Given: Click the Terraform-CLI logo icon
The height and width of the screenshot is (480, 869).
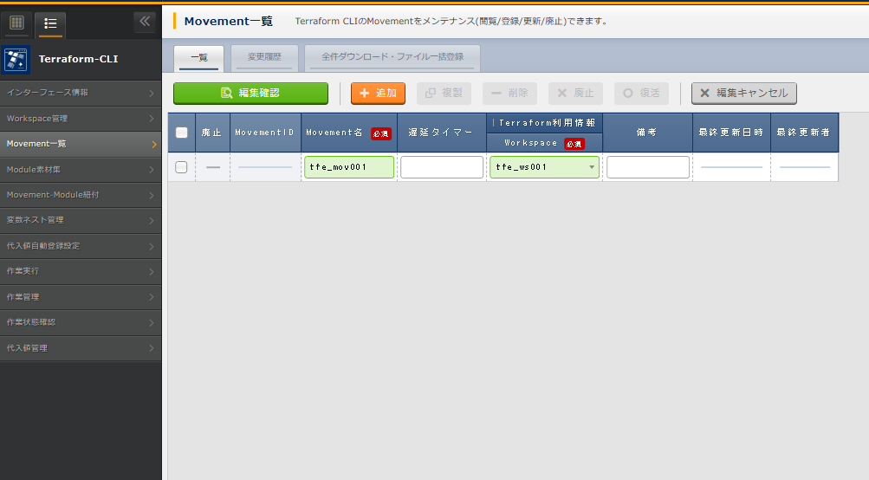Looking at the screenshot, I should click(16, 59).
